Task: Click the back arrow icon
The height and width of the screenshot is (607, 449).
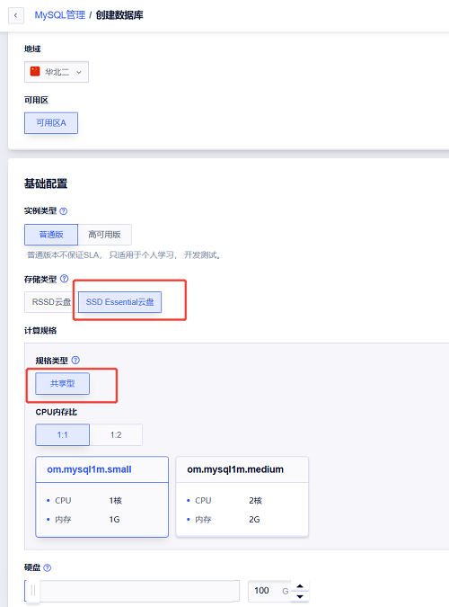Action: coord(16,15)
